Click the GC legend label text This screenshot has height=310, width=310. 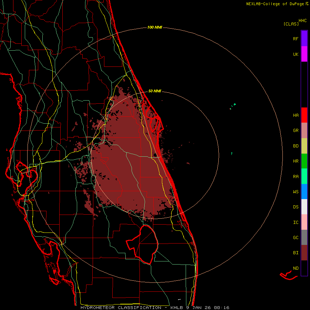[296, 237]
